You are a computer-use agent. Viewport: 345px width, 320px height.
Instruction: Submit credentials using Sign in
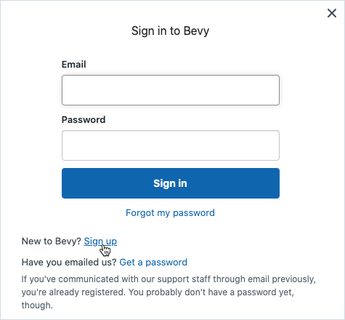tap(171, 183)
